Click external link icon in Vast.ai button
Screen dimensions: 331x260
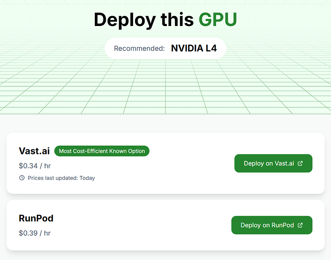click(300, 163)
